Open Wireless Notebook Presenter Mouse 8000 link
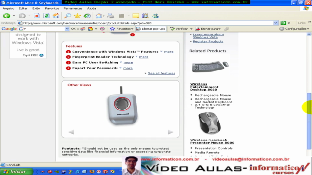This screenshot has height=175, width=312. pos(212,141)
